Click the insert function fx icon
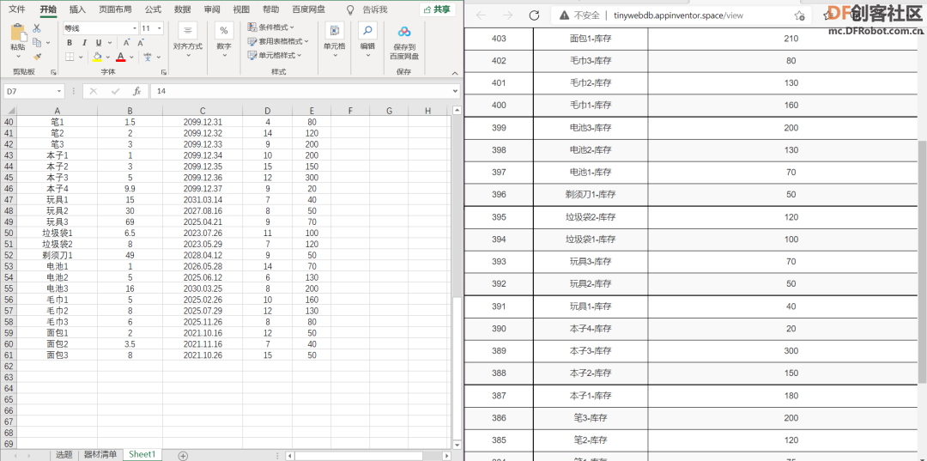This screenshot has height=461, width=927. click(136, 91)
